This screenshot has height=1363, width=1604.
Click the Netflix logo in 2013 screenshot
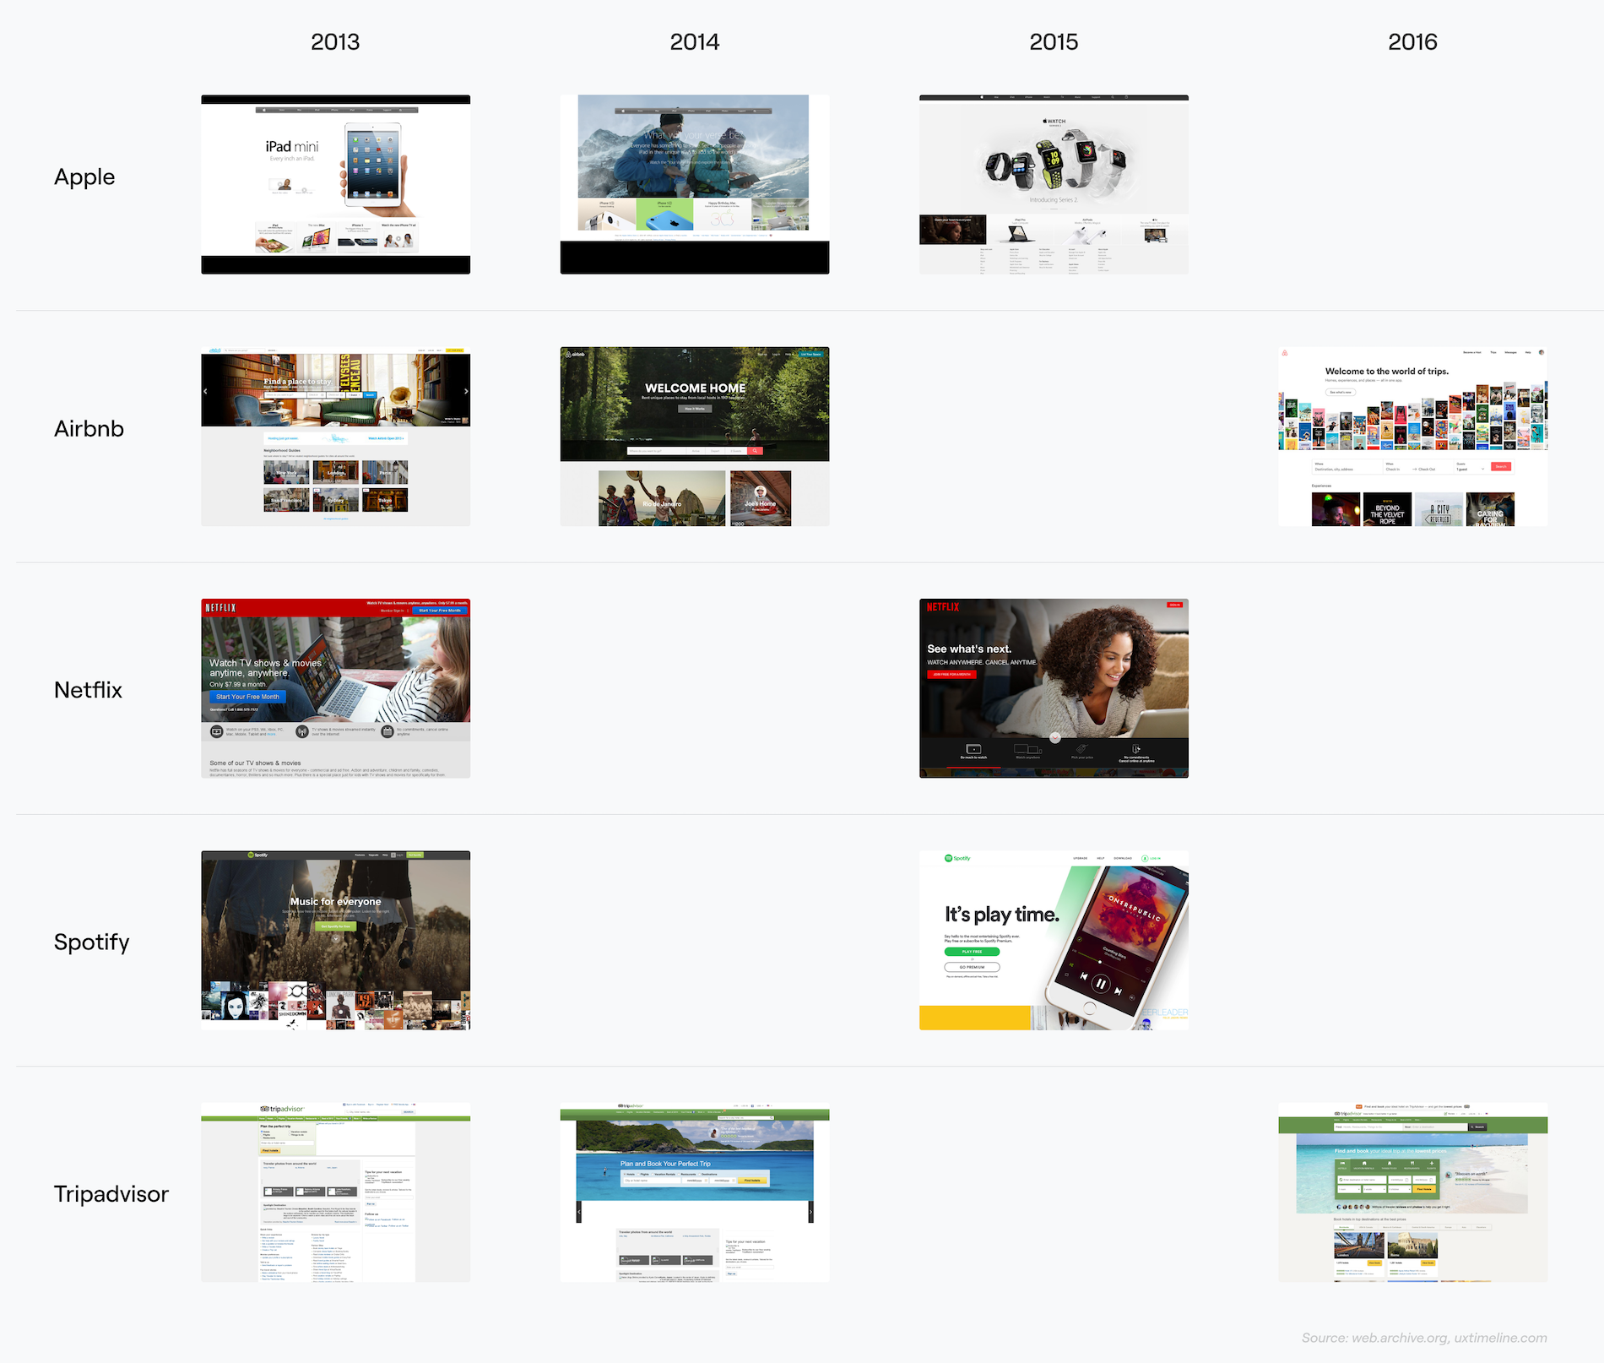tap(221, 608)
